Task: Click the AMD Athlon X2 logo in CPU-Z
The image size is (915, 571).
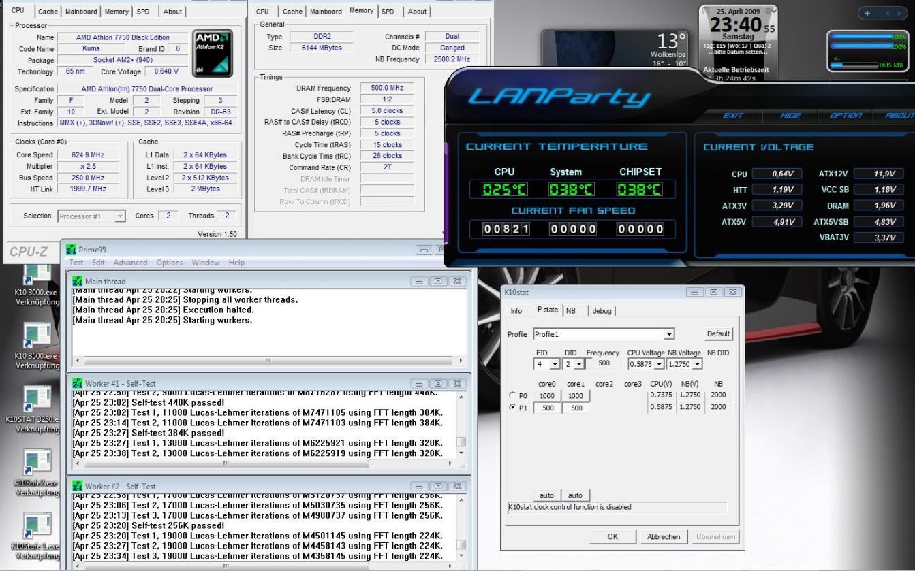Action: click(213, 53)
